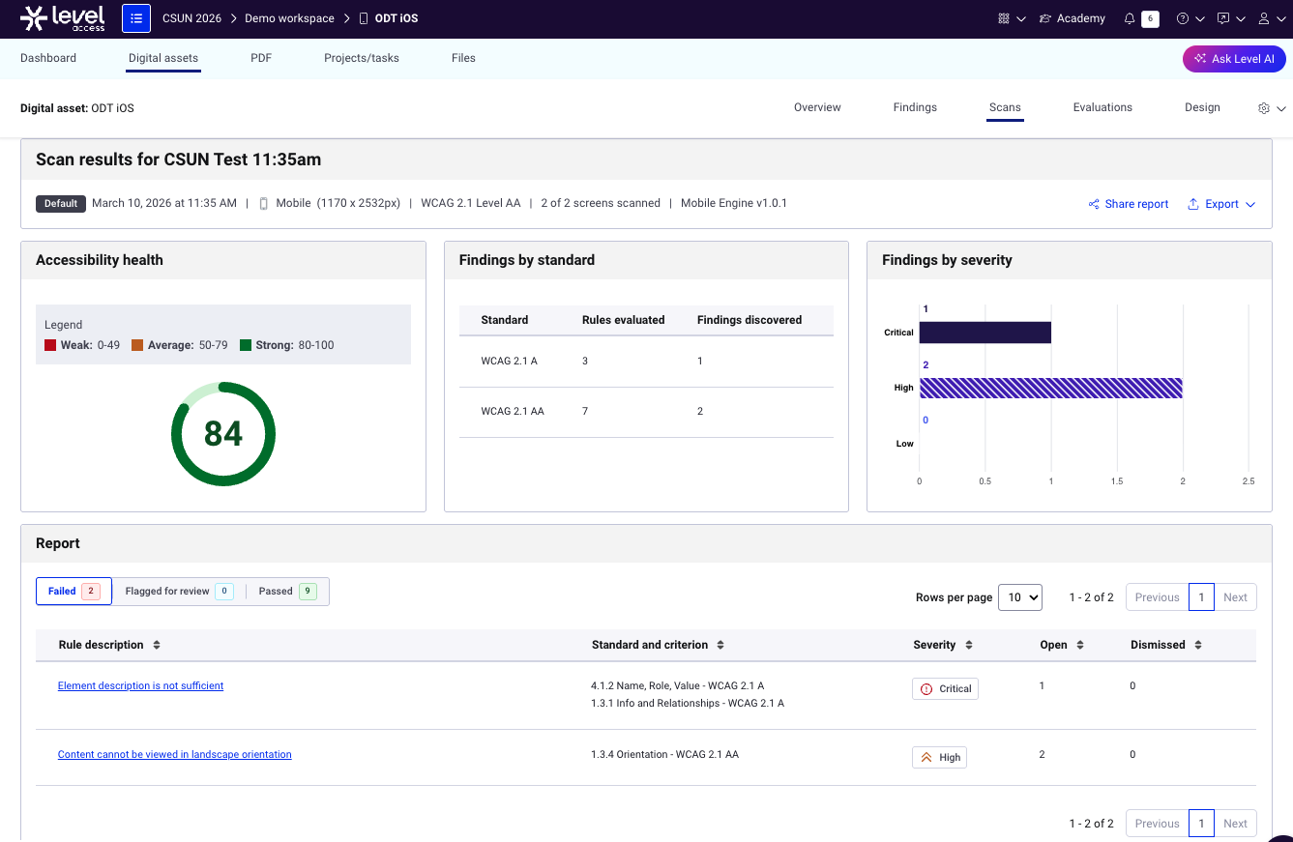Click the notifications bell icon
The image size is (1293, 842).
(x=1130, y=18)
